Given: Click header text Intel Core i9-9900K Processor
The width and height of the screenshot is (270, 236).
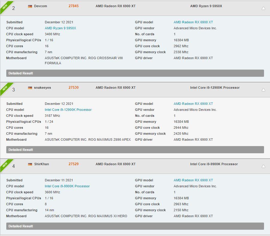Looking at the screenshot, I should (214, 164).
